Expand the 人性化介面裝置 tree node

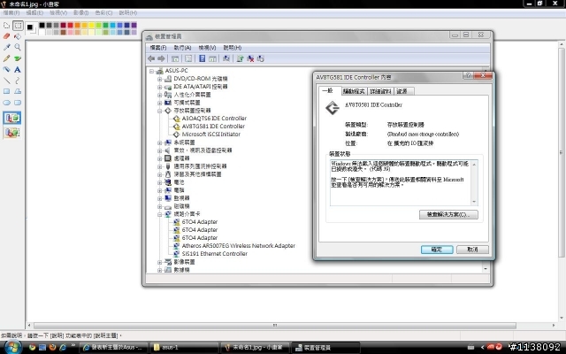(159, 95)
